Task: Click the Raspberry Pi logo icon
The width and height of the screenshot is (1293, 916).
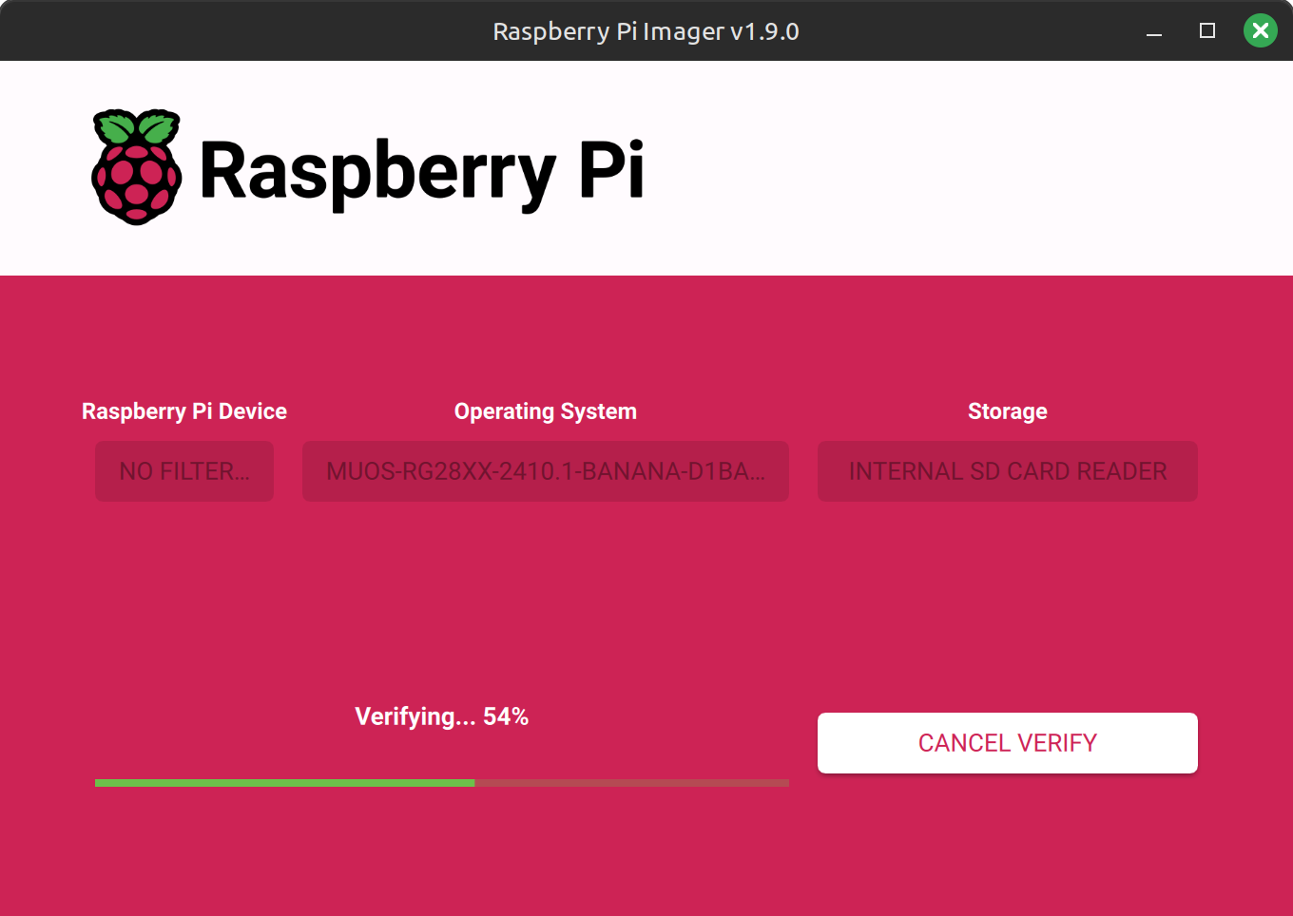Action: tap(137, 167)
